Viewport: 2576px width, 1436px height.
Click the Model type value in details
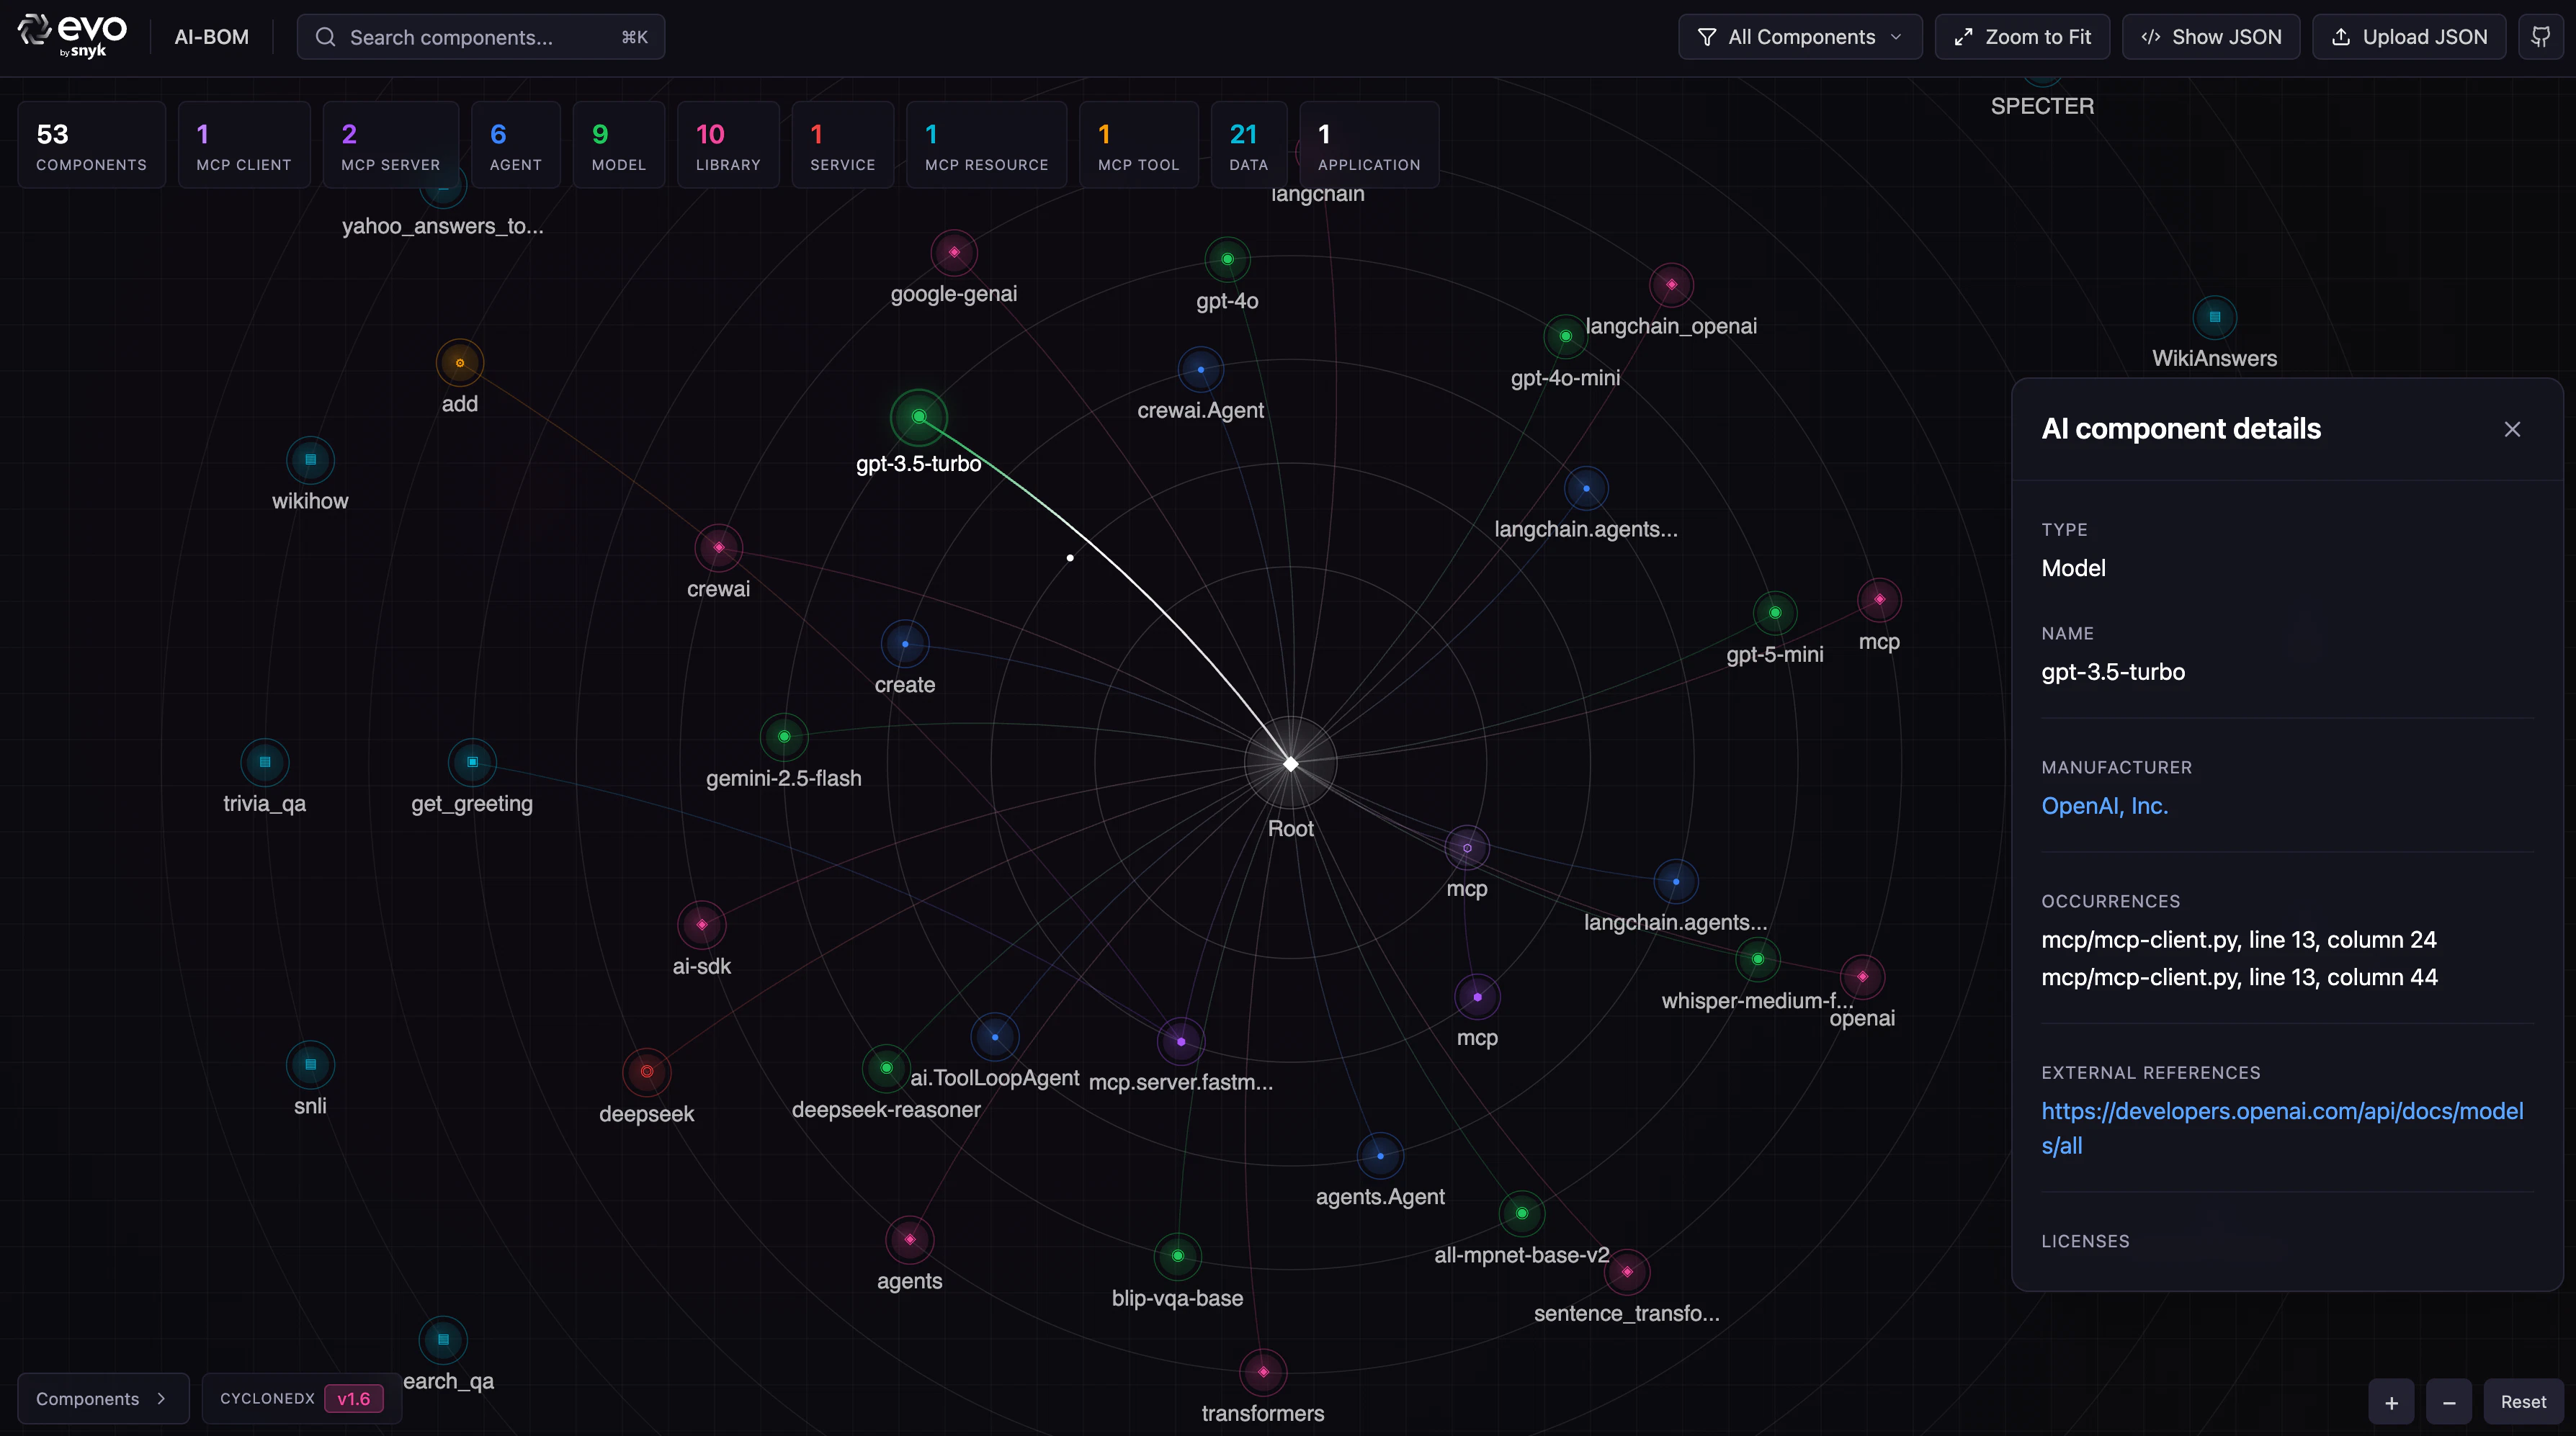point(2073,568)
